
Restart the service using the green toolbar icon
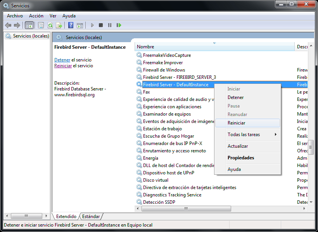pyautogui.click(x=119, y=25)
